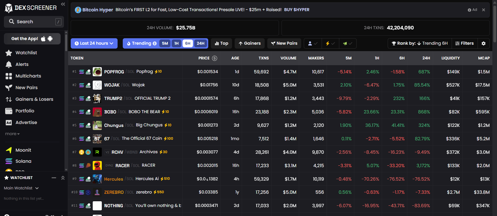Switch to the Gainers tab
The height and width of the screenshot is (216, 497).
[249, 43]
